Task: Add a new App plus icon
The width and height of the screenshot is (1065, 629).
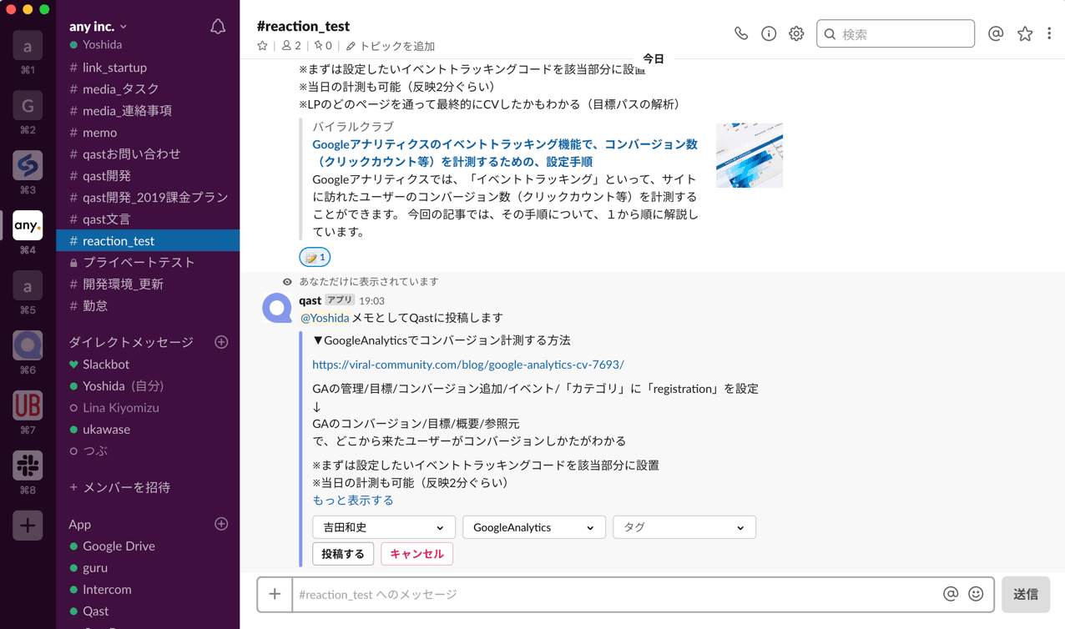Action: point(221,524)
